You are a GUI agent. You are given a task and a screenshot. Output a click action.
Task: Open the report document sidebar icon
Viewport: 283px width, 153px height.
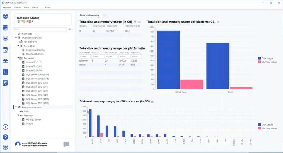pyautogui.click(x=5, y=83)
